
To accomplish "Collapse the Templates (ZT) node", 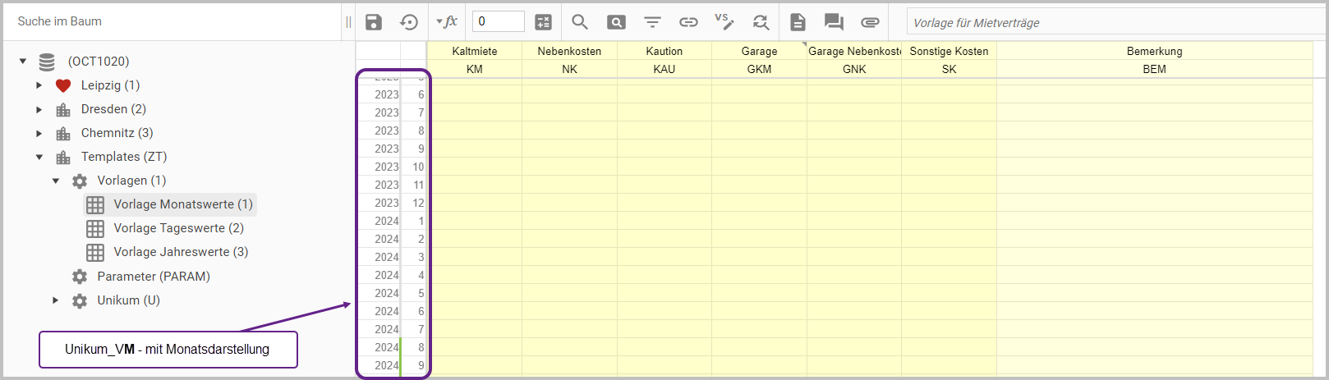I will (x=39, y=157).
